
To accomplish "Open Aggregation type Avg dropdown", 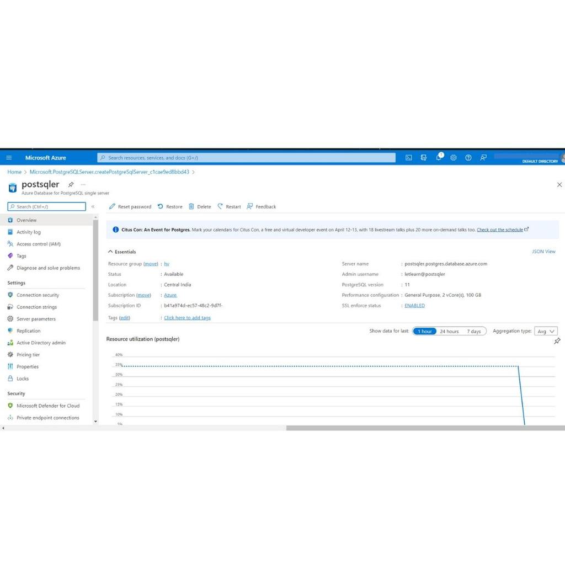I will tap(546, 331).
